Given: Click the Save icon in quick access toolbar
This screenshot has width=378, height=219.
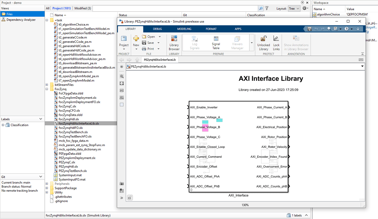Looking at the screenshot, I should coord(309,29).
